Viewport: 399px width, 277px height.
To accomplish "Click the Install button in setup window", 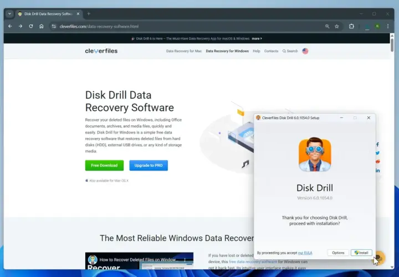I will (361, 253).
